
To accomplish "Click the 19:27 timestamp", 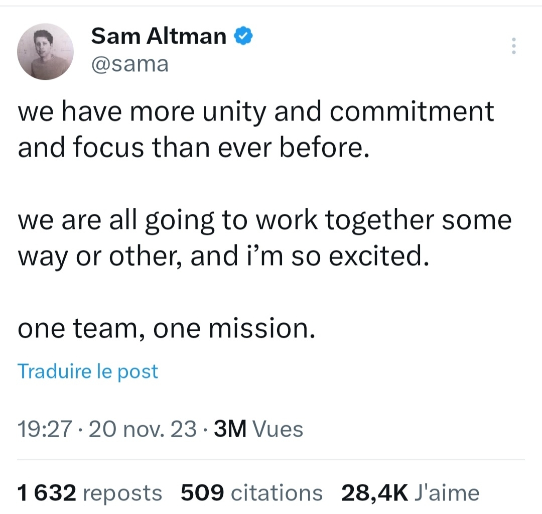I will 42,430.
